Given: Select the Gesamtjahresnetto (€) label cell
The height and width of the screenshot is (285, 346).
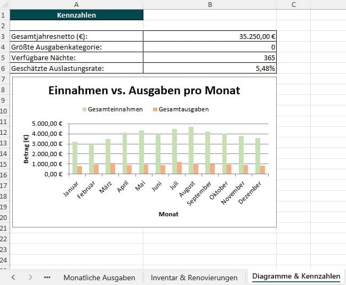Looking at the screenshot, I should click(77, 36).
